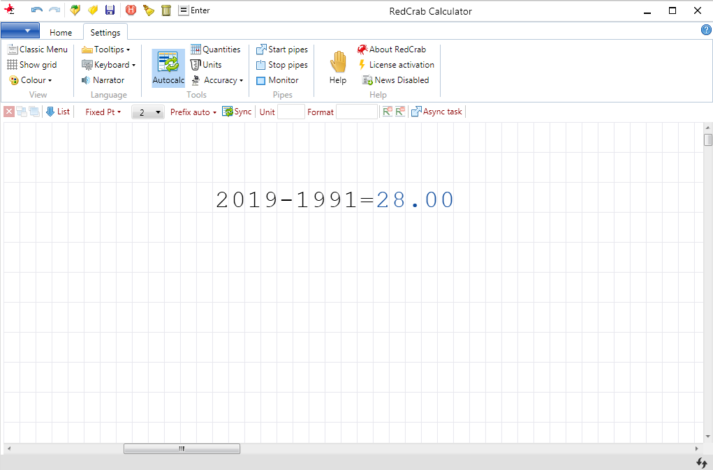Switch to the Home tab
Viewport: 713px width, 470px height.
click(x=61, y=32)
